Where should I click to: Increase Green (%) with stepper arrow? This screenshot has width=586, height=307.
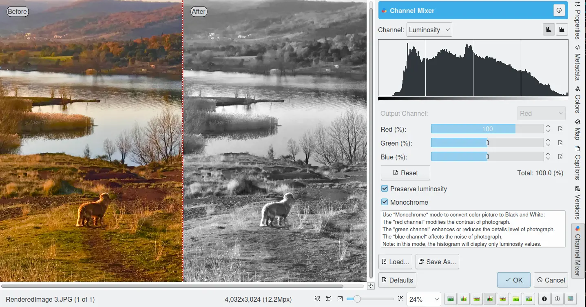coord(548,141)
